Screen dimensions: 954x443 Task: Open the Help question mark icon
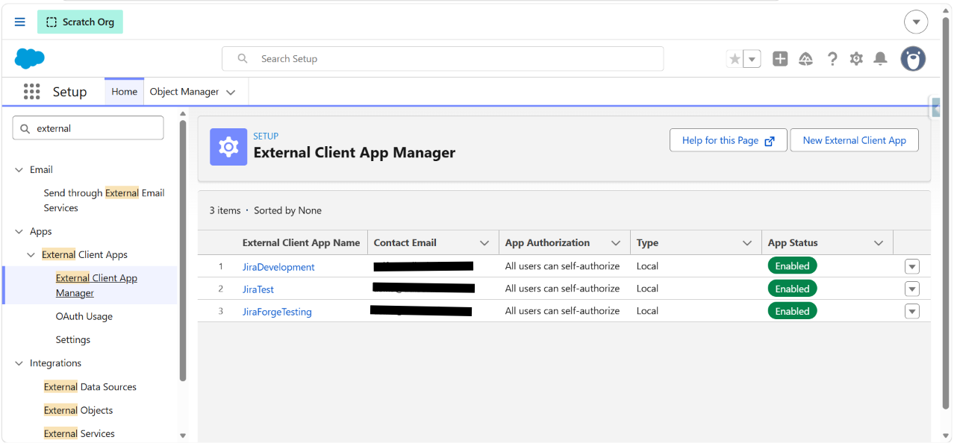click(832, 59)
